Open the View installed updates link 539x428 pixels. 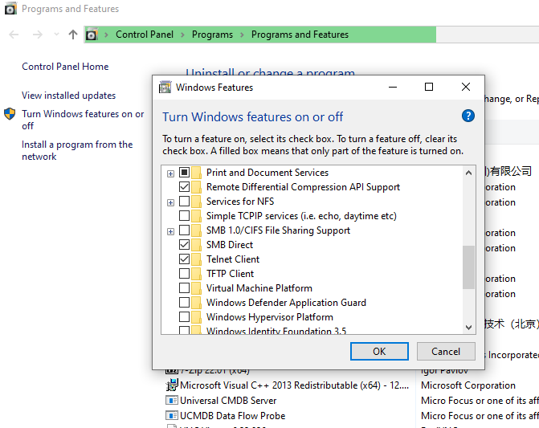[68, 96]
